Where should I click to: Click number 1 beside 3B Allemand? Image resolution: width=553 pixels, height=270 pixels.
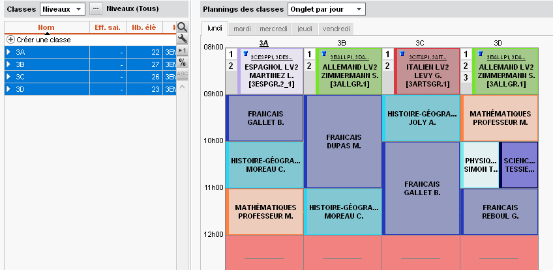pos(309,54)
